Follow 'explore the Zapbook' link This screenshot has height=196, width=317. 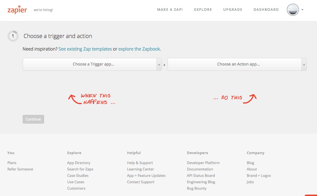[x=139, y=49]
